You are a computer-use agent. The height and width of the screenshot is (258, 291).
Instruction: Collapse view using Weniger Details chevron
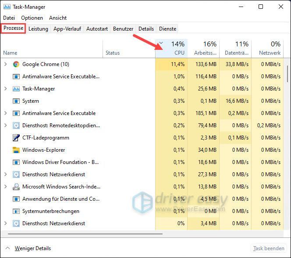click(7, 248)
